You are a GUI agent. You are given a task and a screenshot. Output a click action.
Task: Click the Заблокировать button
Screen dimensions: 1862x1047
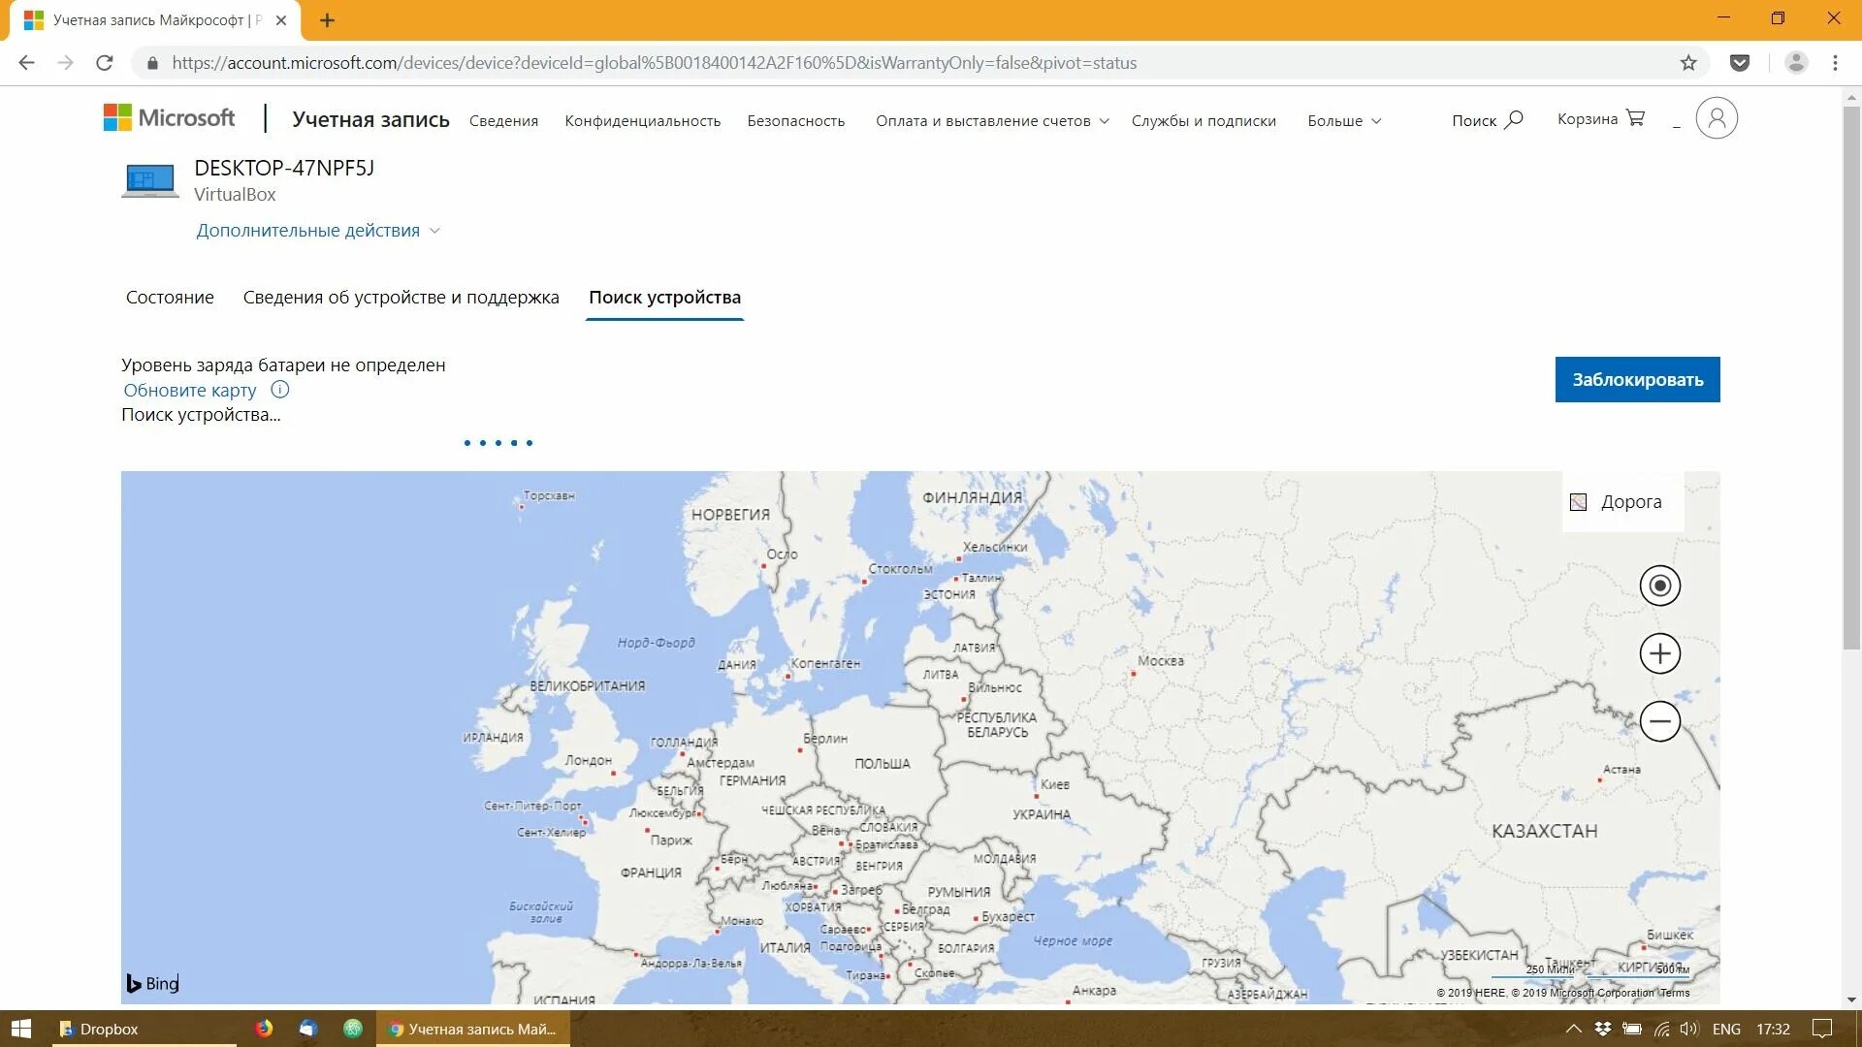pyautogui.click(x=1637, y=379)
